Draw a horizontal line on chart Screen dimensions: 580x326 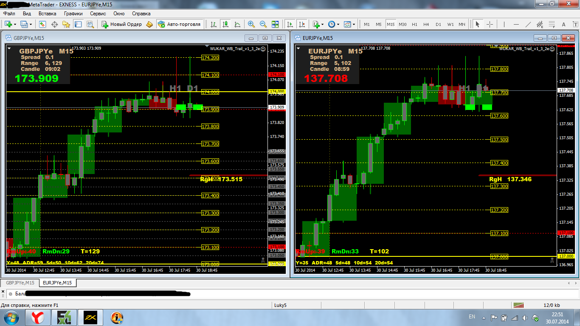click(516, 24)
